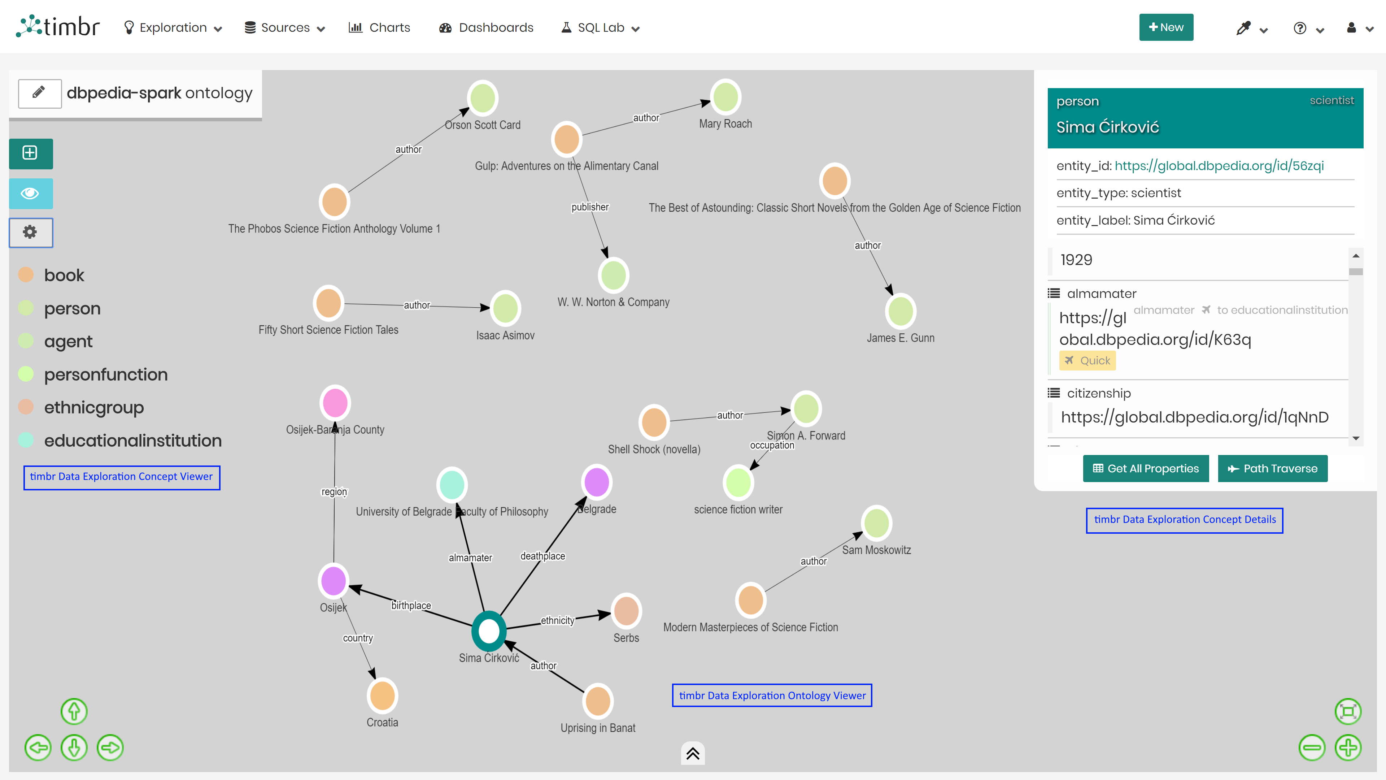Open the gear settings button in sidebar
This screenshot has width=1386, height=780.
pyautogui.click(x=31, y=233)
